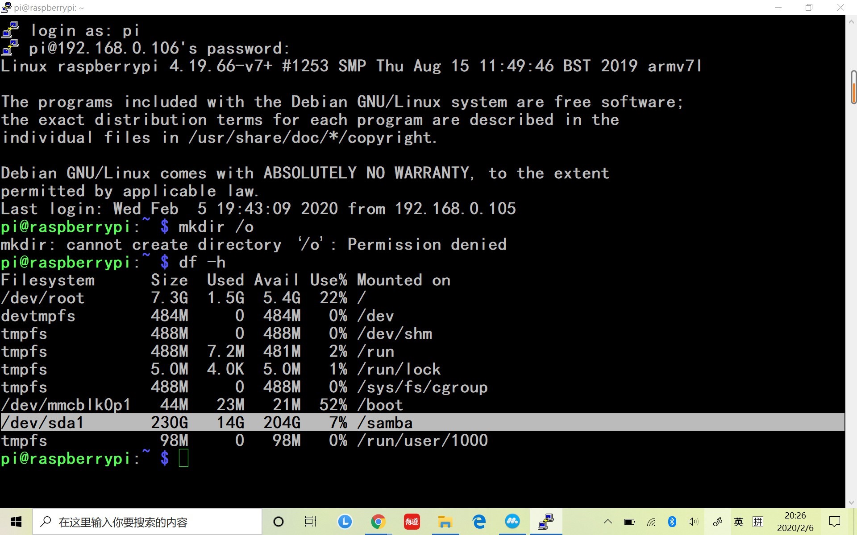857x535 pixels.
Task: Open the Wi-Fi network flyout
Action: coord(651,522)
